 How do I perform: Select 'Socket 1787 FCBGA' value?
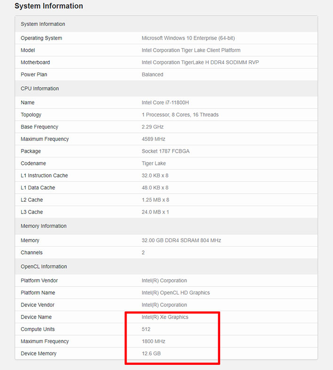(166, 151)
